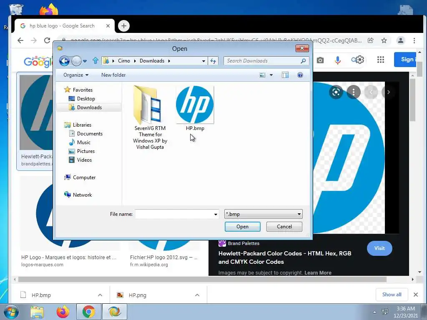Click the Visit button
The height and width of the screenshot is (320, 427).
click(379, 248)
